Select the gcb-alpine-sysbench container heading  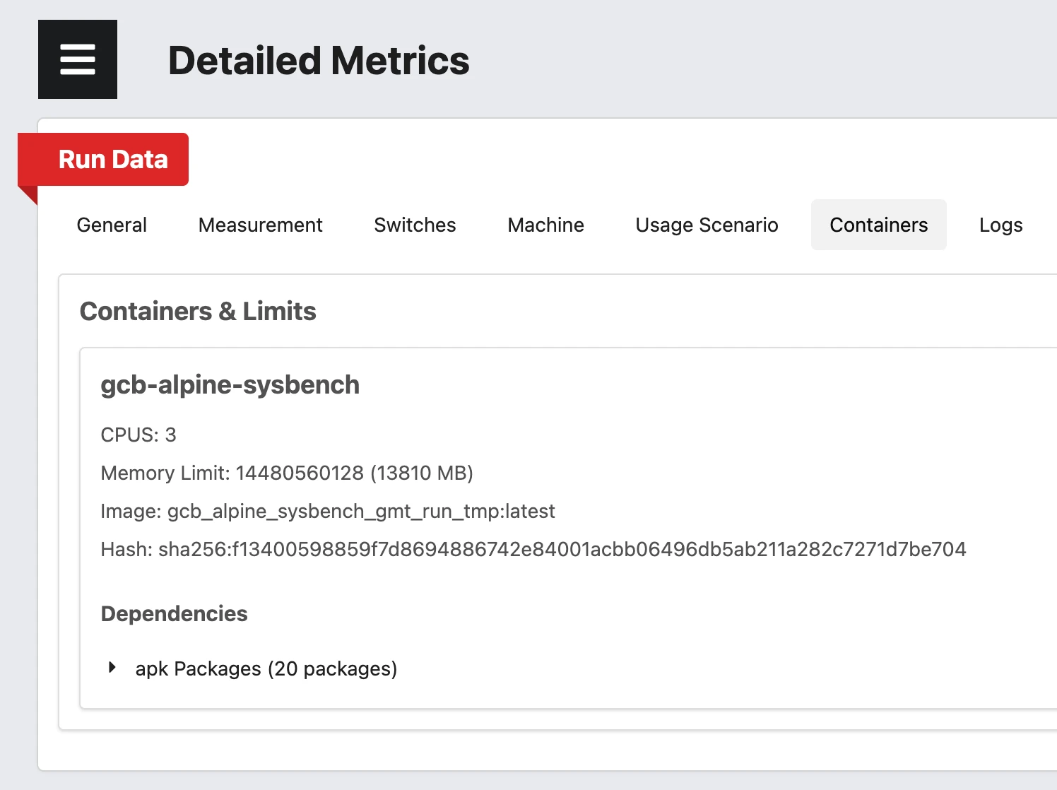230,384
